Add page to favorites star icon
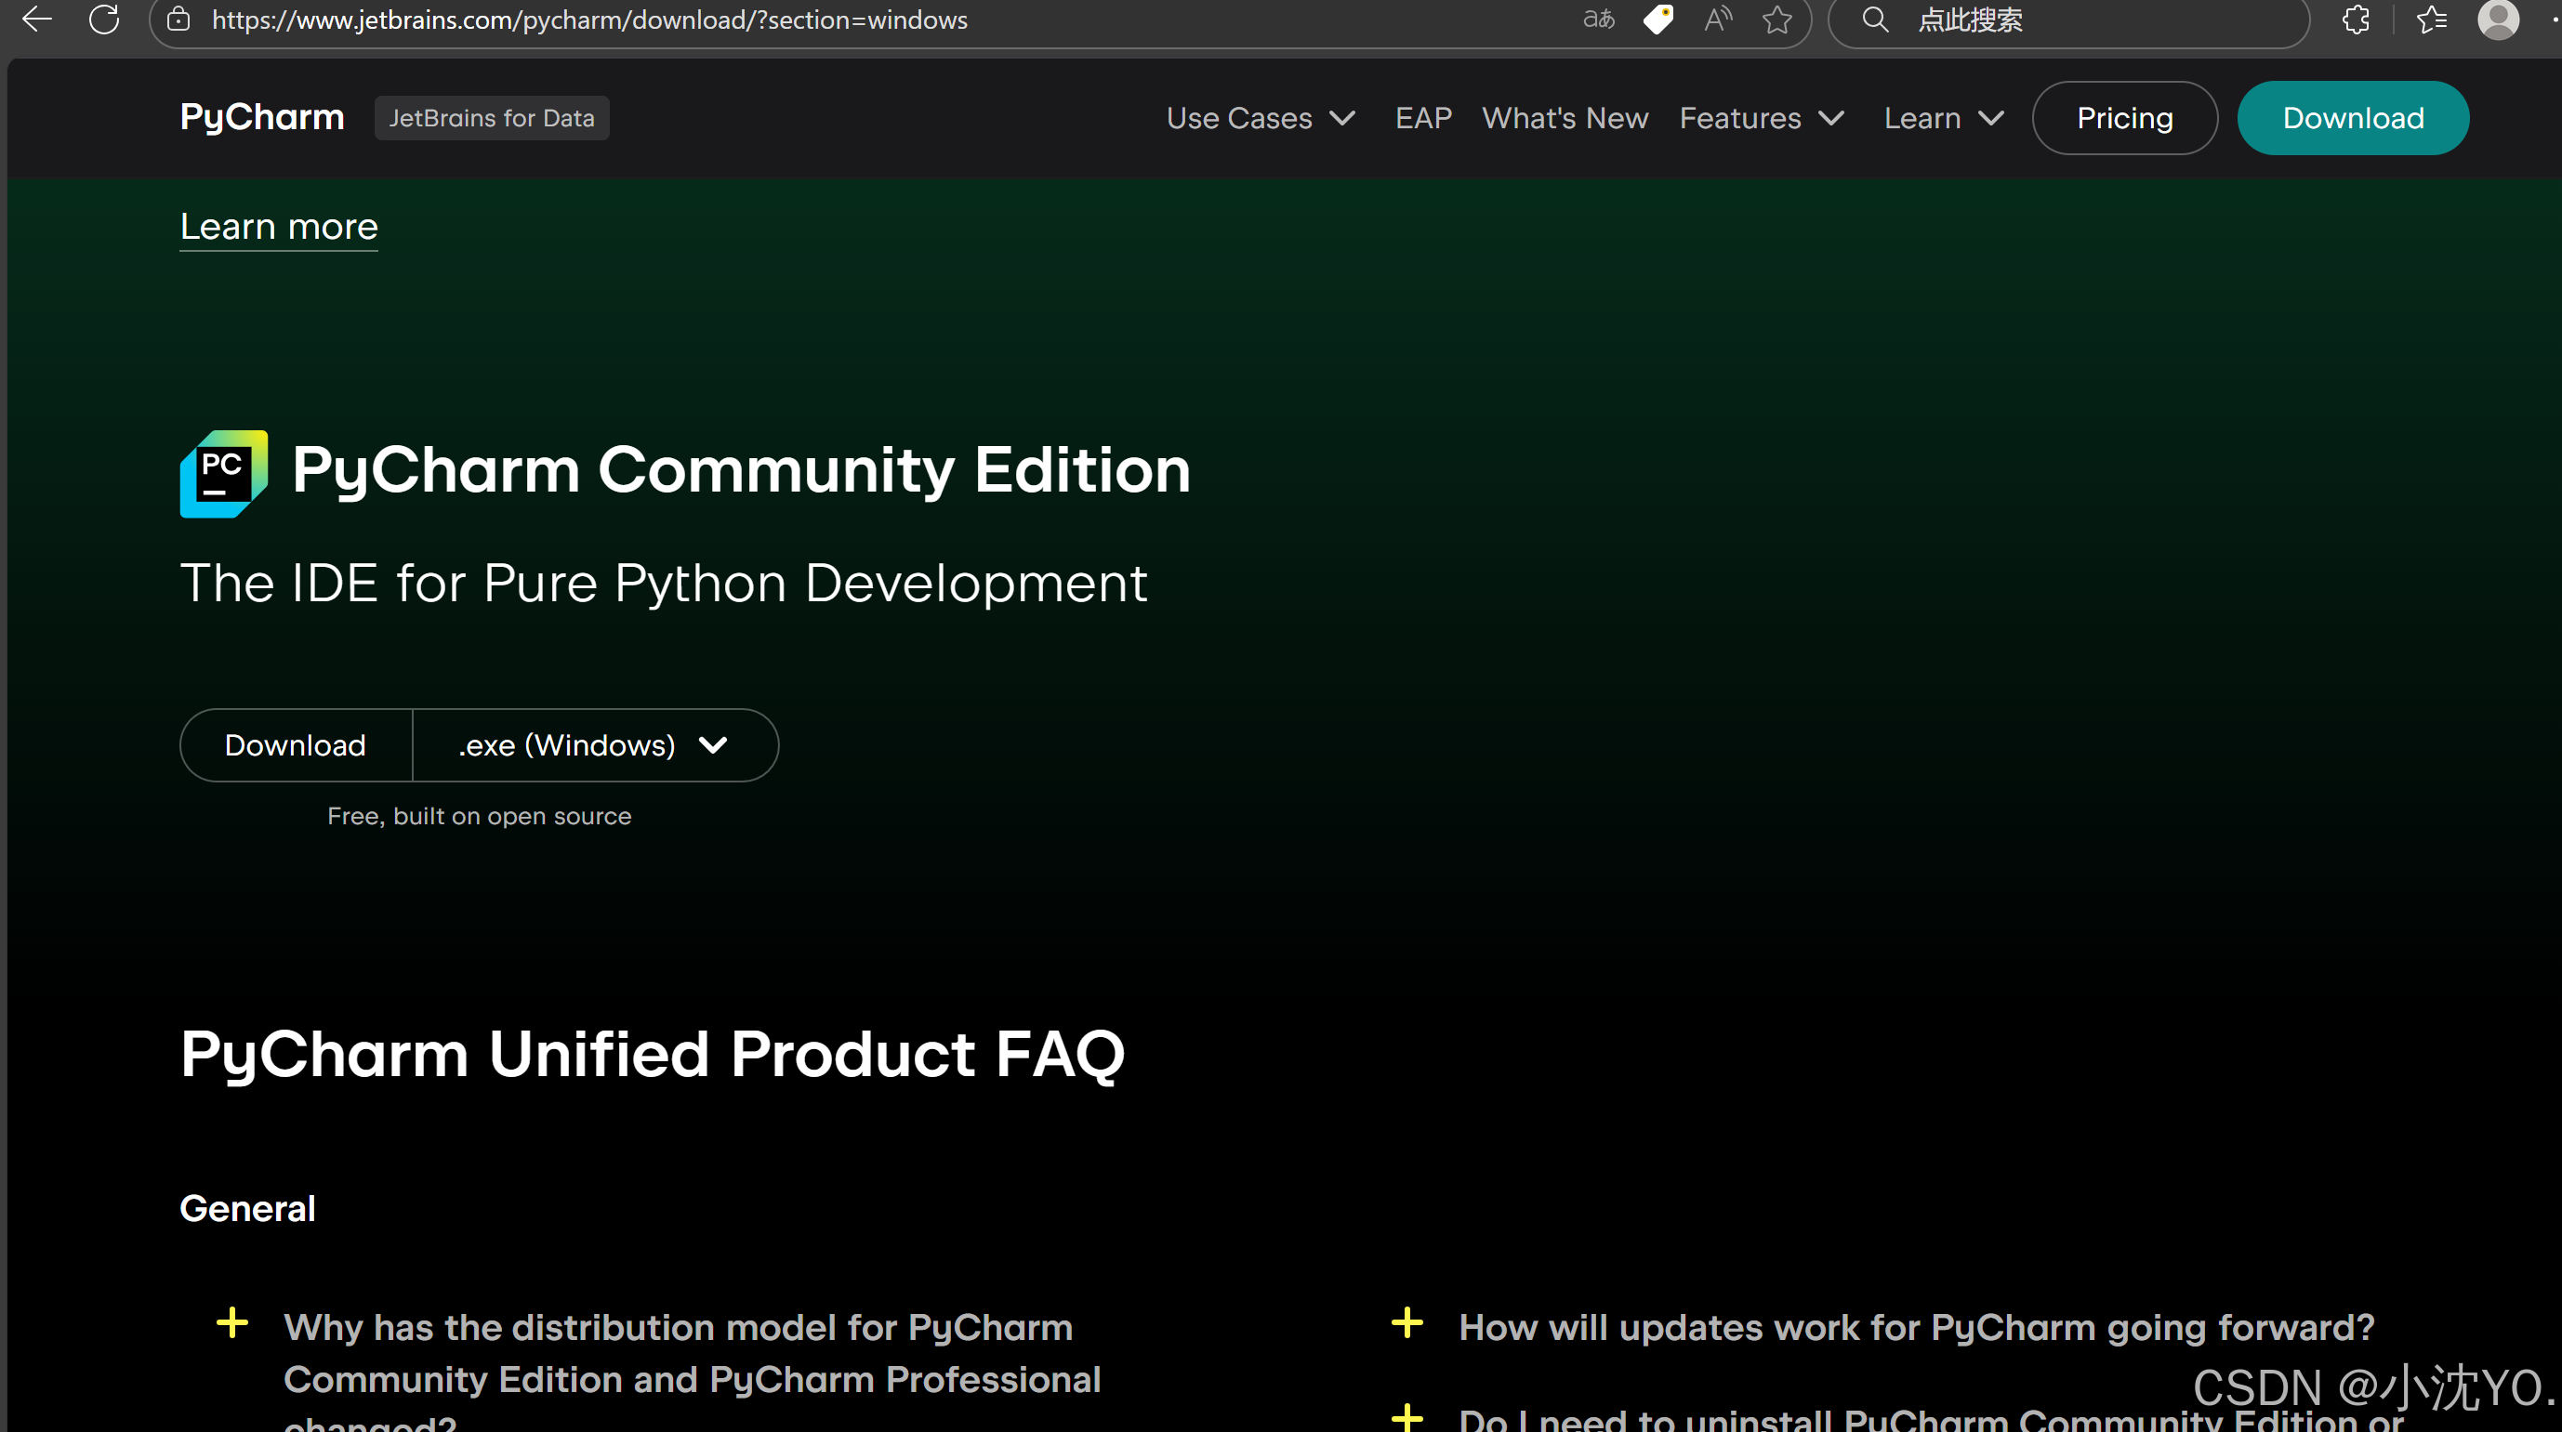The height and width of the screenshot is (1432, 2562). [x=1777, y=19]
